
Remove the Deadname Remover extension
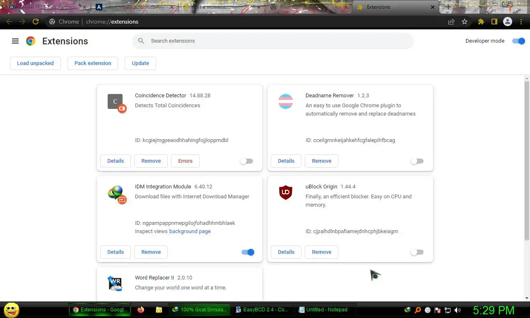(x=321, y=161)
